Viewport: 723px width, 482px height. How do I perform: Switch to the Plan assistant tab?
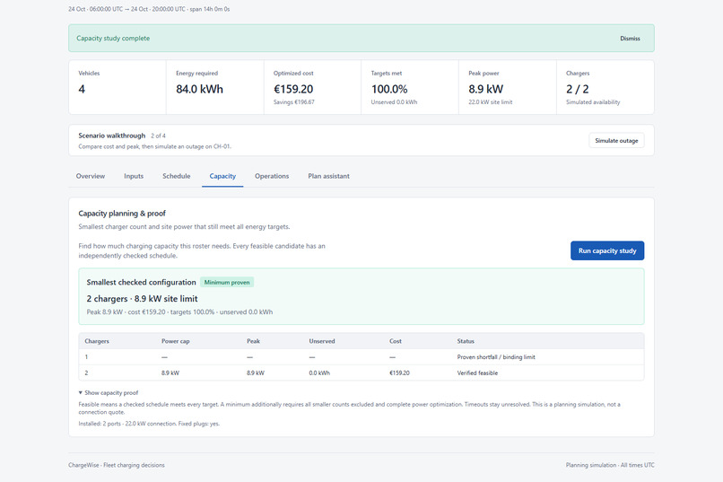[x=329, y=176]
